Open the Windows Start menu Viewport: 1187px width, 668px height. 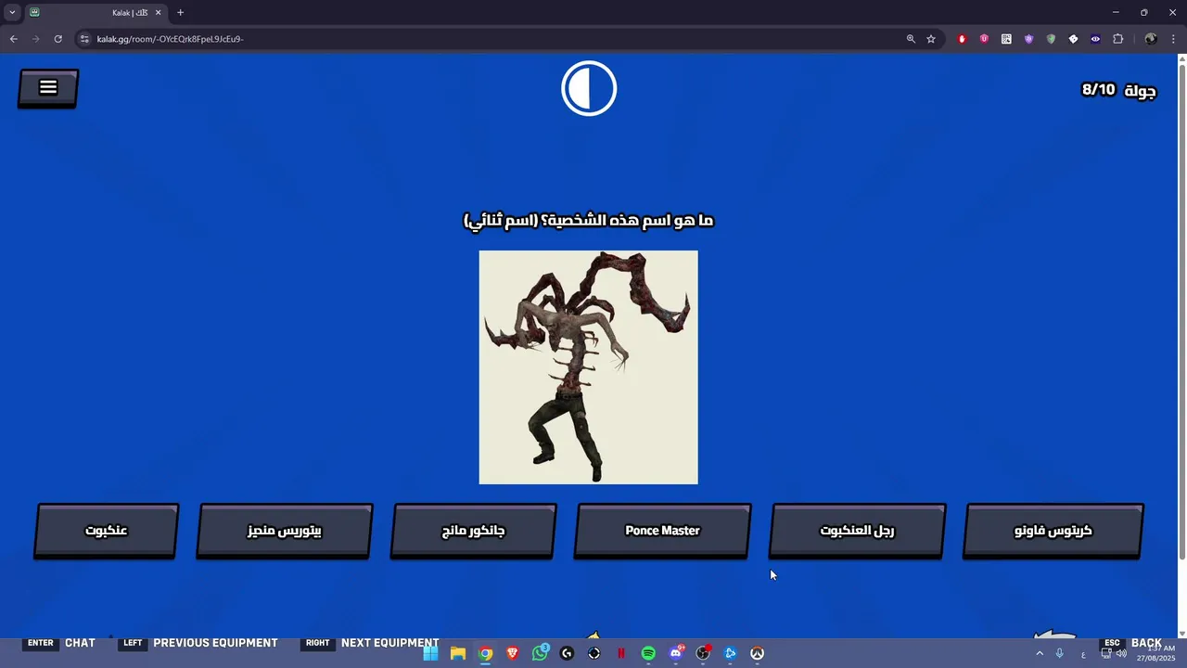pyautogui.click(x=430, y=653)
